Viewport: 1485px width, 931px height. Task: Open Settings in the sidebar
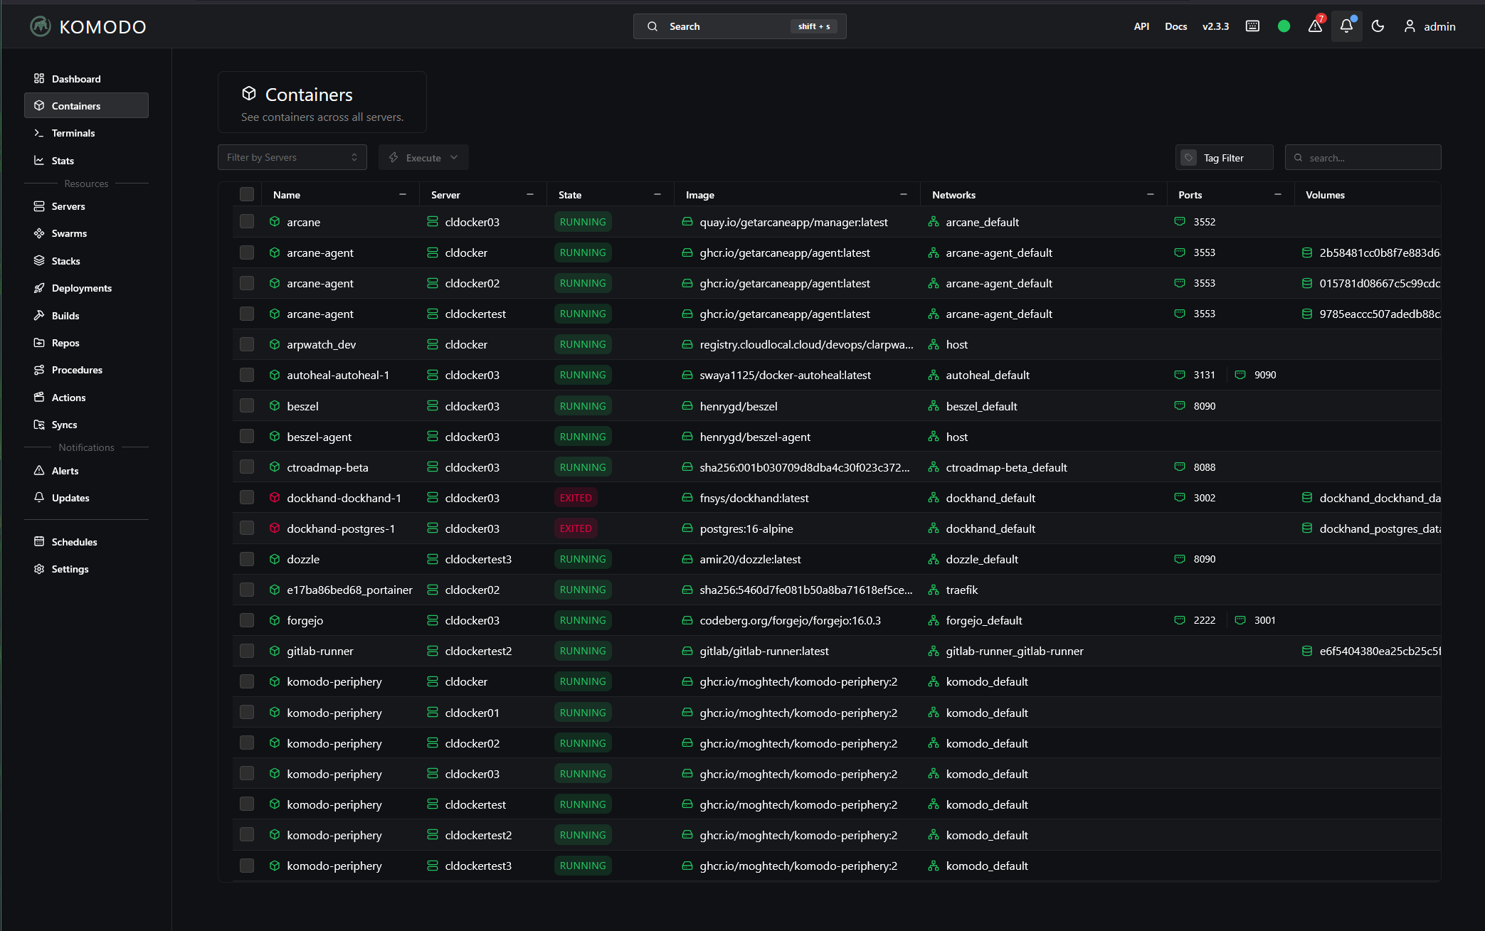[86, 569]
